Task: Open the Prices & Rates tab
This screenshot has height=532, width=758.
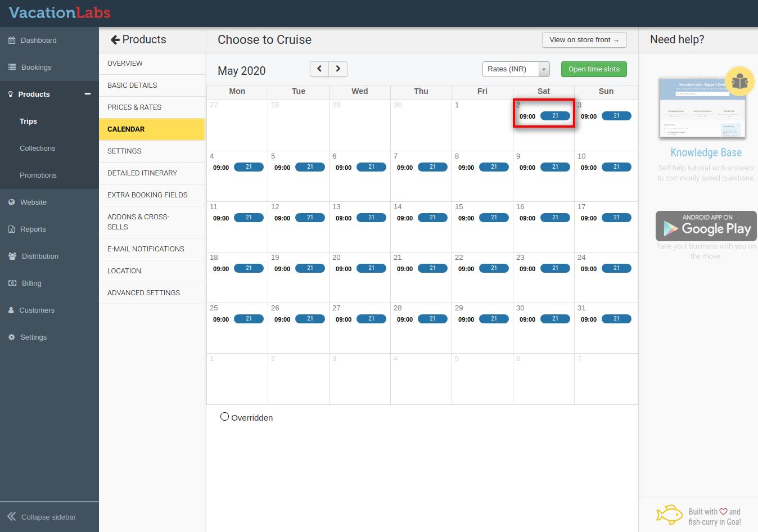Action: point(134,107)
